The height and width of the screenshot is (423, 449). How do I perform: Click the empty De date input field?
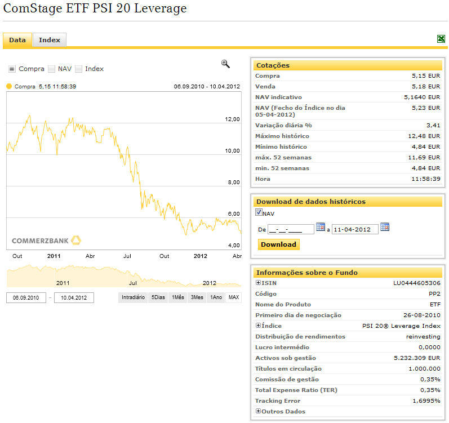point(291,229)
